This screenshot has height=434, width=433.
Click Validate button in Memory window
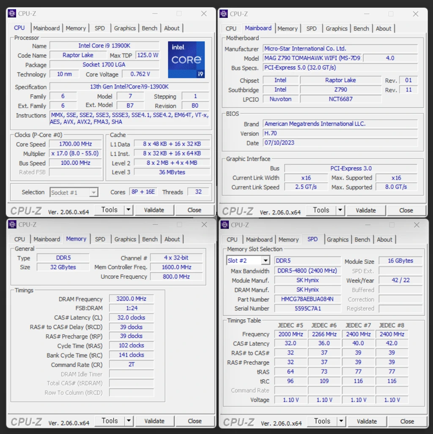pyautogui.click(x=154, y=421)
